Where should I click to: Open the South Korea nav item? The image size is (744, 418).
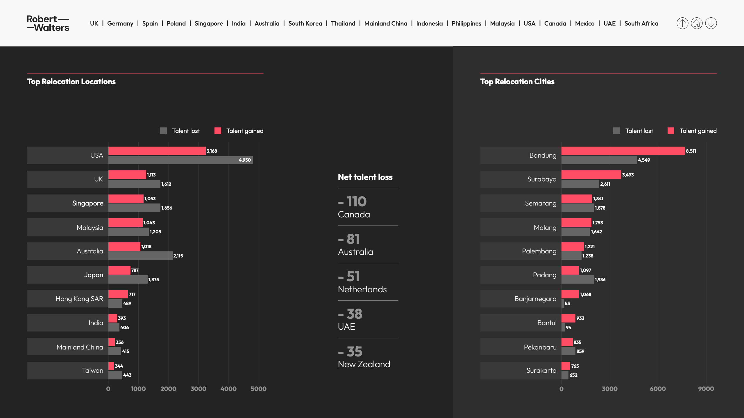pos(305,24)
